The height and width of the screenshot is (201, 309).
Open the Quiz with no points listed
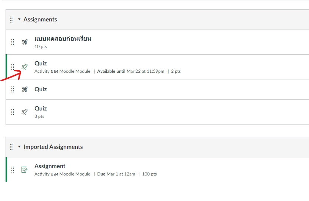pos(41,89)
